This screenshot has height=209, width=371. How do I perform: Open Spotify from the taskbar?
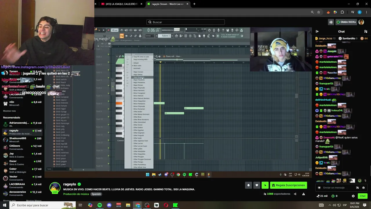click(100, 205)
